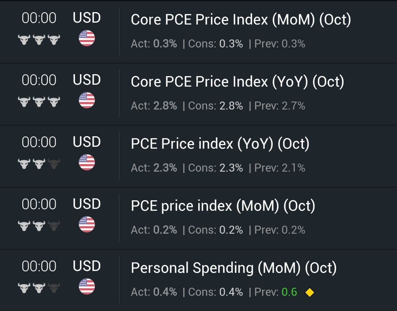Click USD currency label in Personal Spending row
The image size is (397, 311).
[87, 266]
